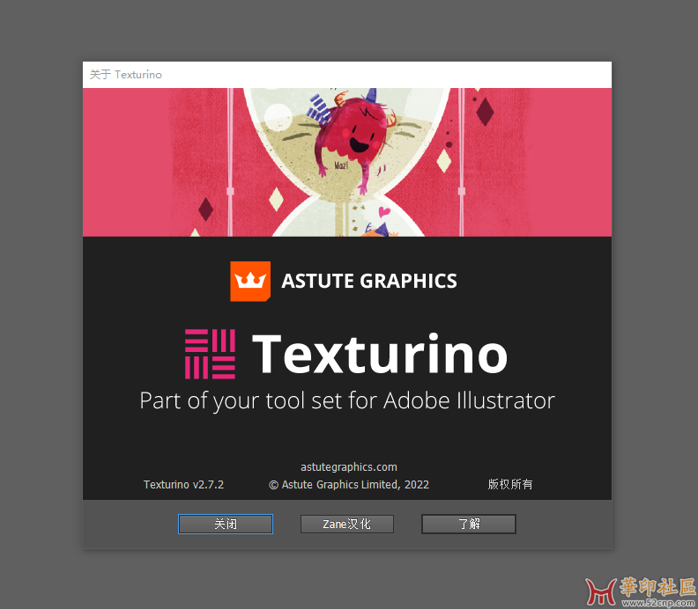Viewport: 698px width, 609px height.
Task: Click the 关于 Texturino title text
Action: click(125, 74)
